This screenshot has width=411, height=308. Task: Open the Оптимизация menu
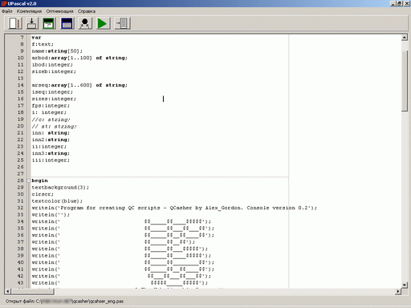(59, 11)
